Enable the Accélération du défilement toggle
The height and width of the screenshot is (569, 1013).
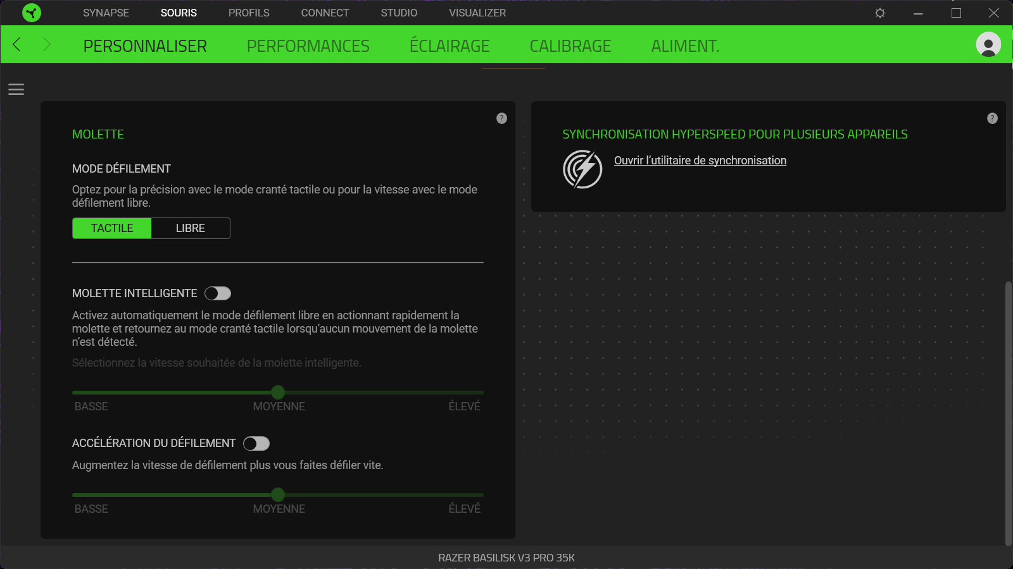click(256, 444)
